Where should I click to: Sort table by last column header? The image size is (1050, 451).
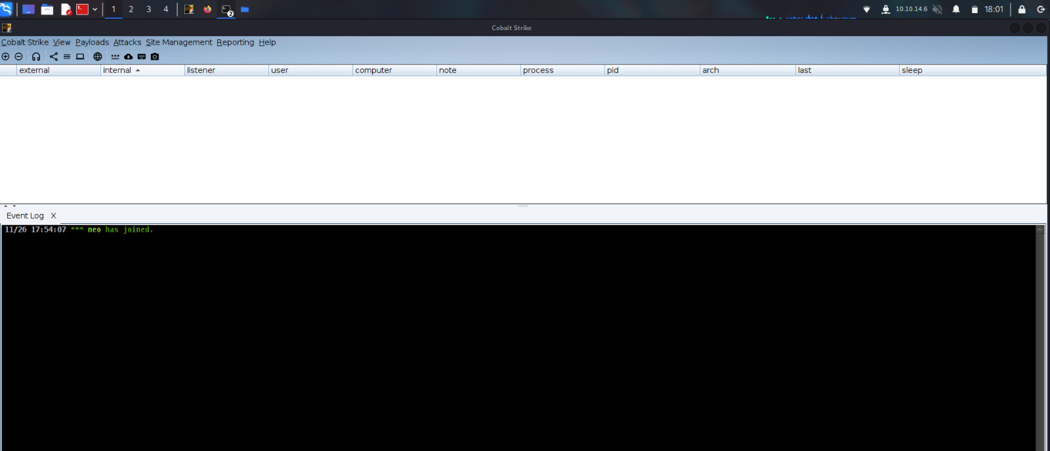point(847,70)
